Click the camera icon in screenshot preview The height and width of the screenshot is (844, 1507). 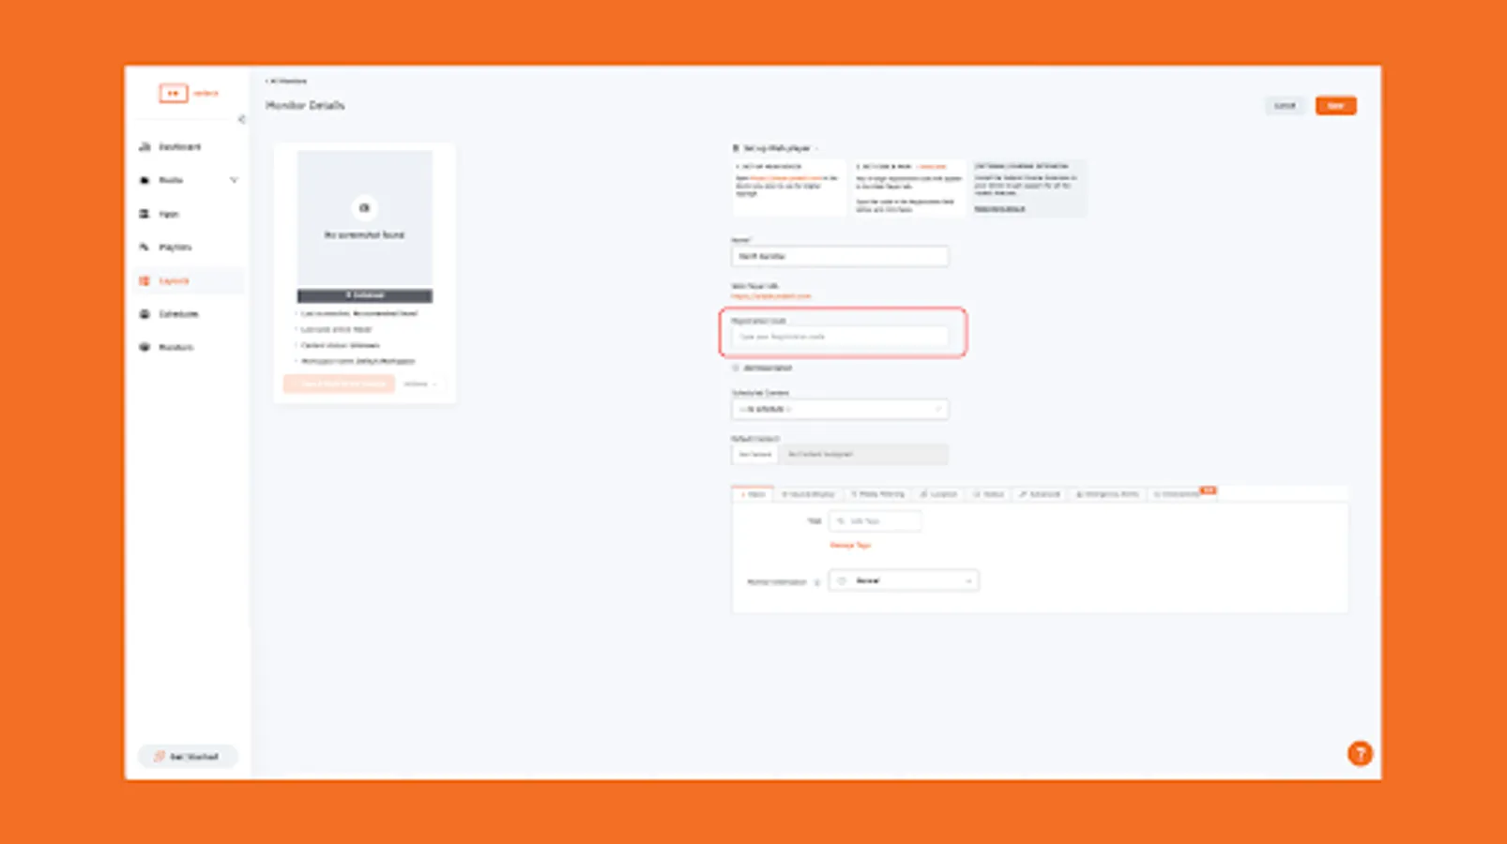click(364, 208)
